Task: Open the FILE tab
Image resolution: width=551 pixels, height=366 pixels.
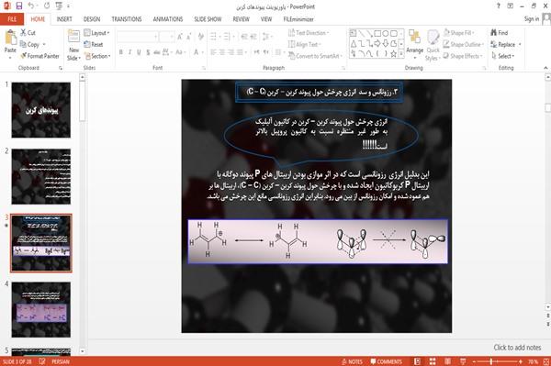Action: tap(12, 19)
